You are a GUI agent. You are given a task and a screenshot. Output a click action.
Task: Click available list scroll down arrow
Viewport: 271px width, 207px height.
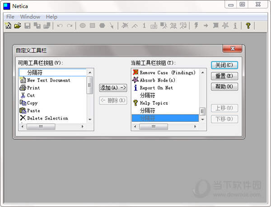click(90, 120)
